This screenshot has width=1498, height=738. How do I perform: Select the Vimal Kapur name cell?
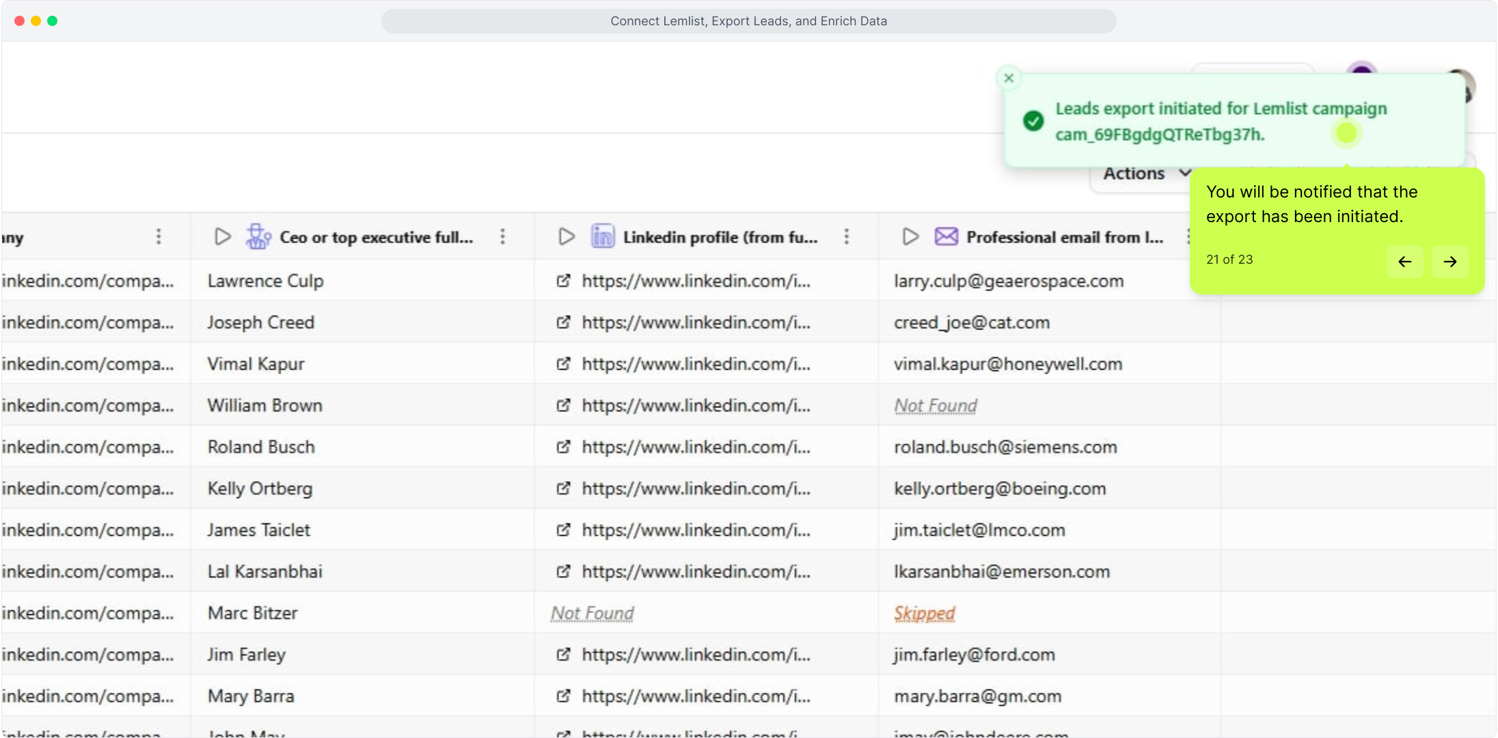(x=362, y=364)
